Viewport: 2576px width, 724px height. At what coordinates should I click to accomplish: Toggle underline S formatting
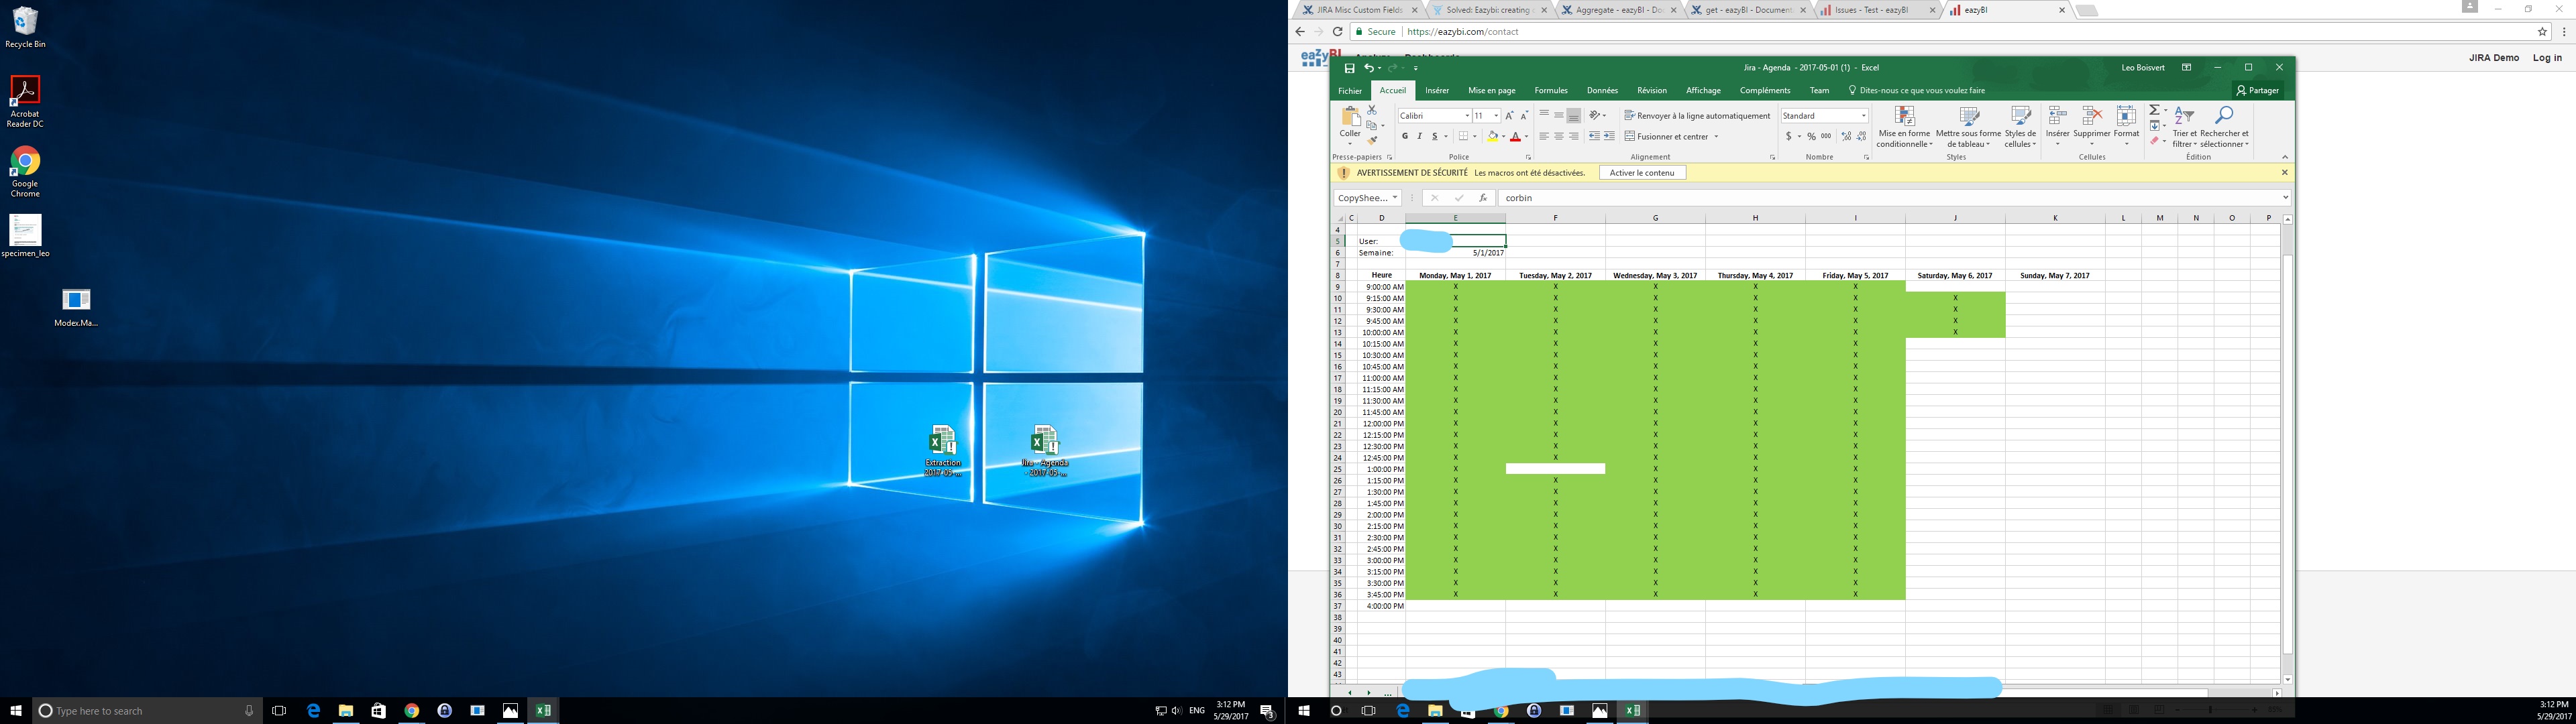point(1434,137)
